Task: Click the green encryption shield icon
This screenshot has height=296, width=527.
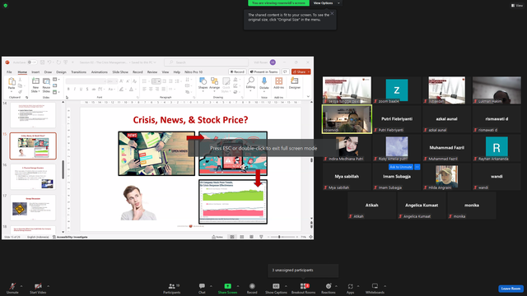Action: pos(6,6)
